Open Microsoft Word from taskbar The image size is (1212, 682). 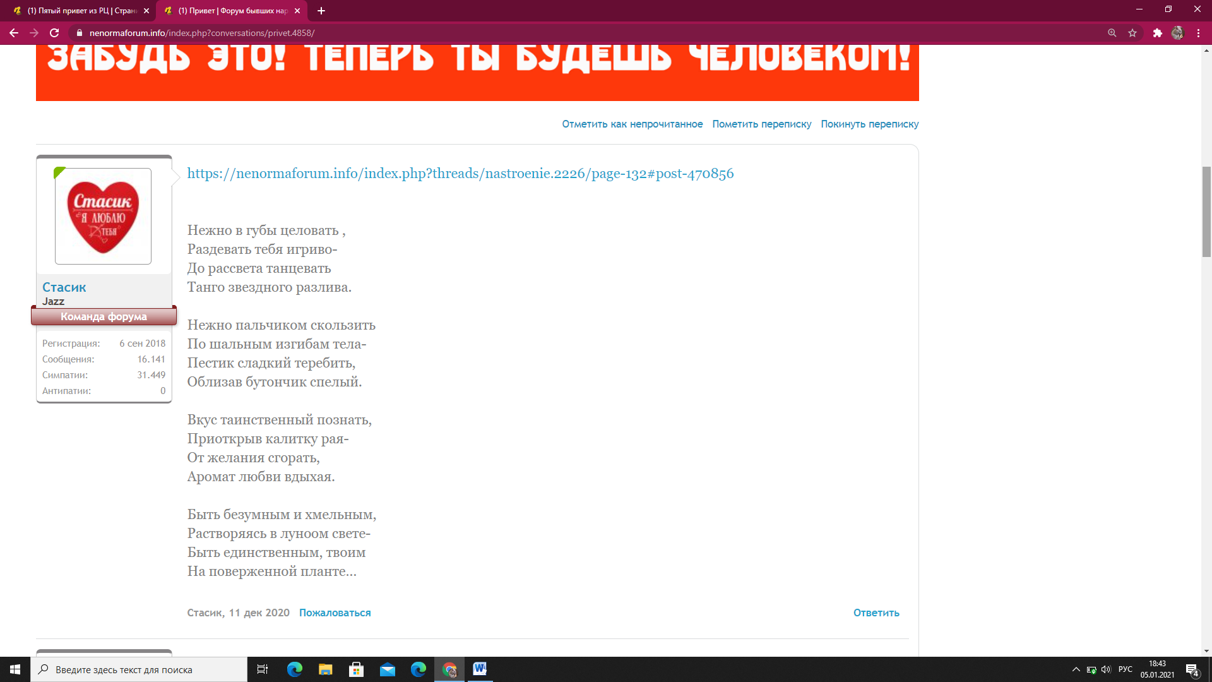pos(480,669)
